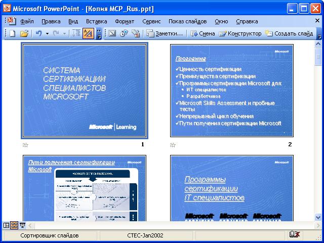Open the Вид menu
This screenshot has height=243, width=324.
(x=73, y=21)
